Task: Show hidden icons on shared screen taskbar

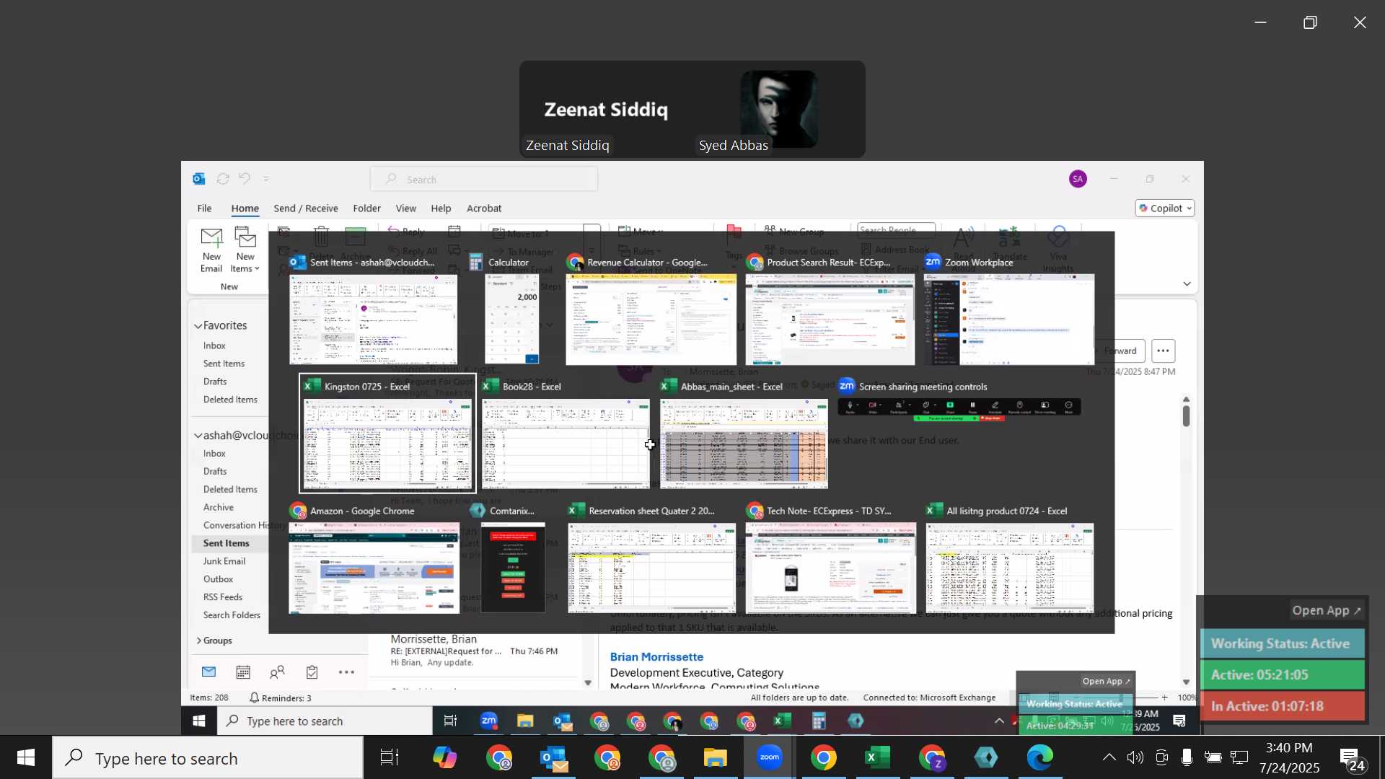Action: (x=999, y=721)
